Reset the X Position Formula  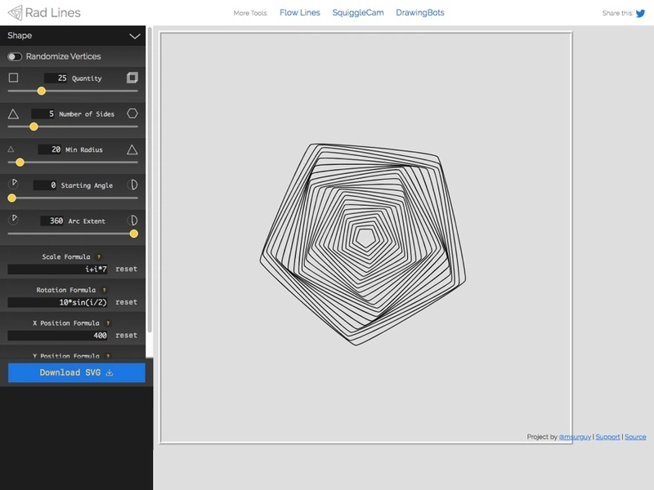pos(127,336)
